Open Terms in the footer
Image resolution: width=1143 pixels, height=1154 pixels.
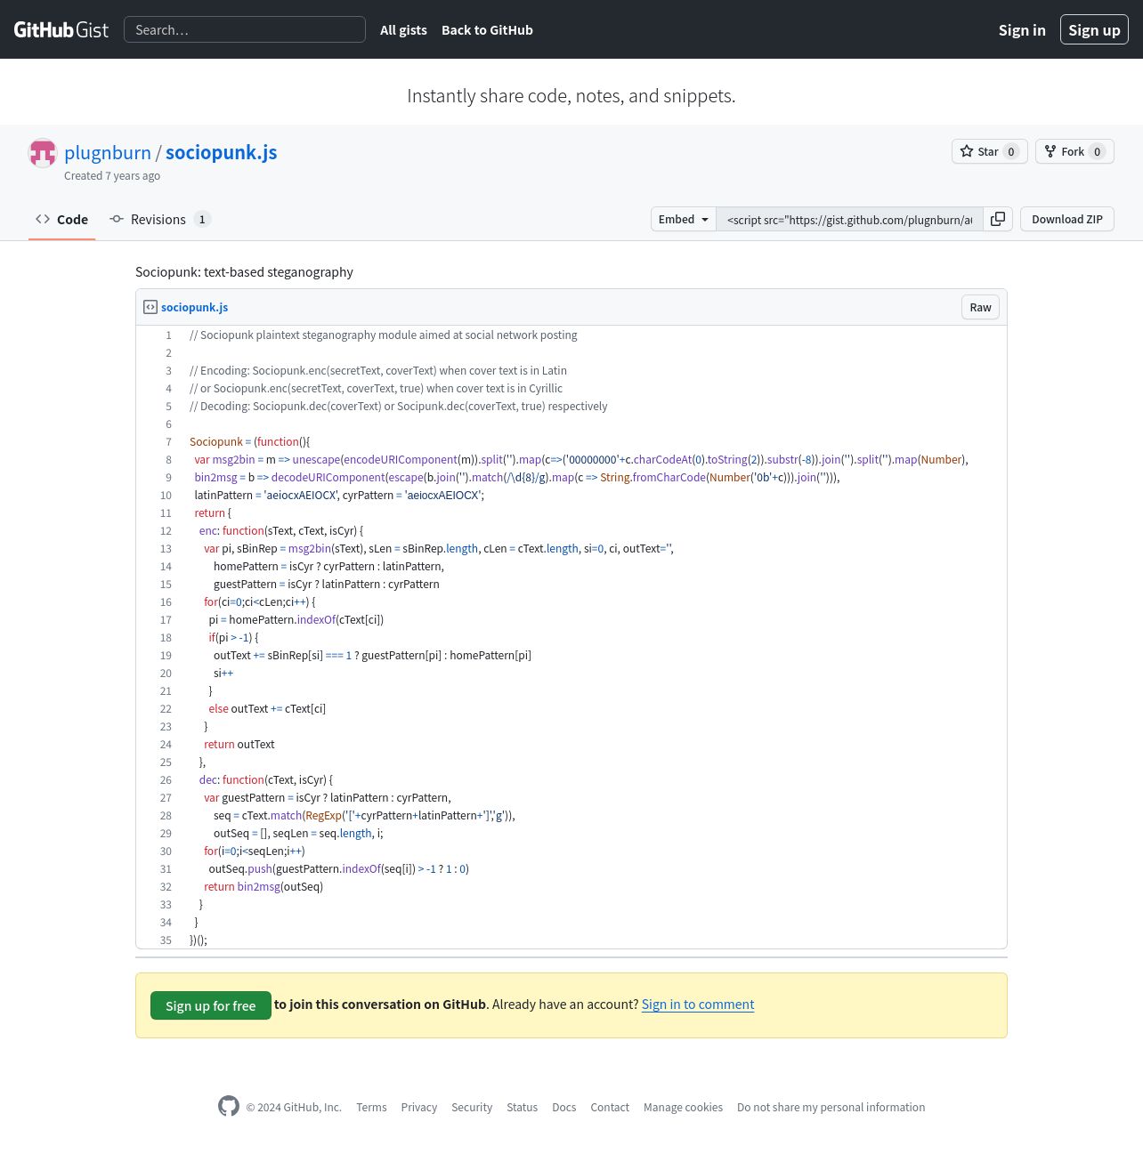(x=371, y=1107)
